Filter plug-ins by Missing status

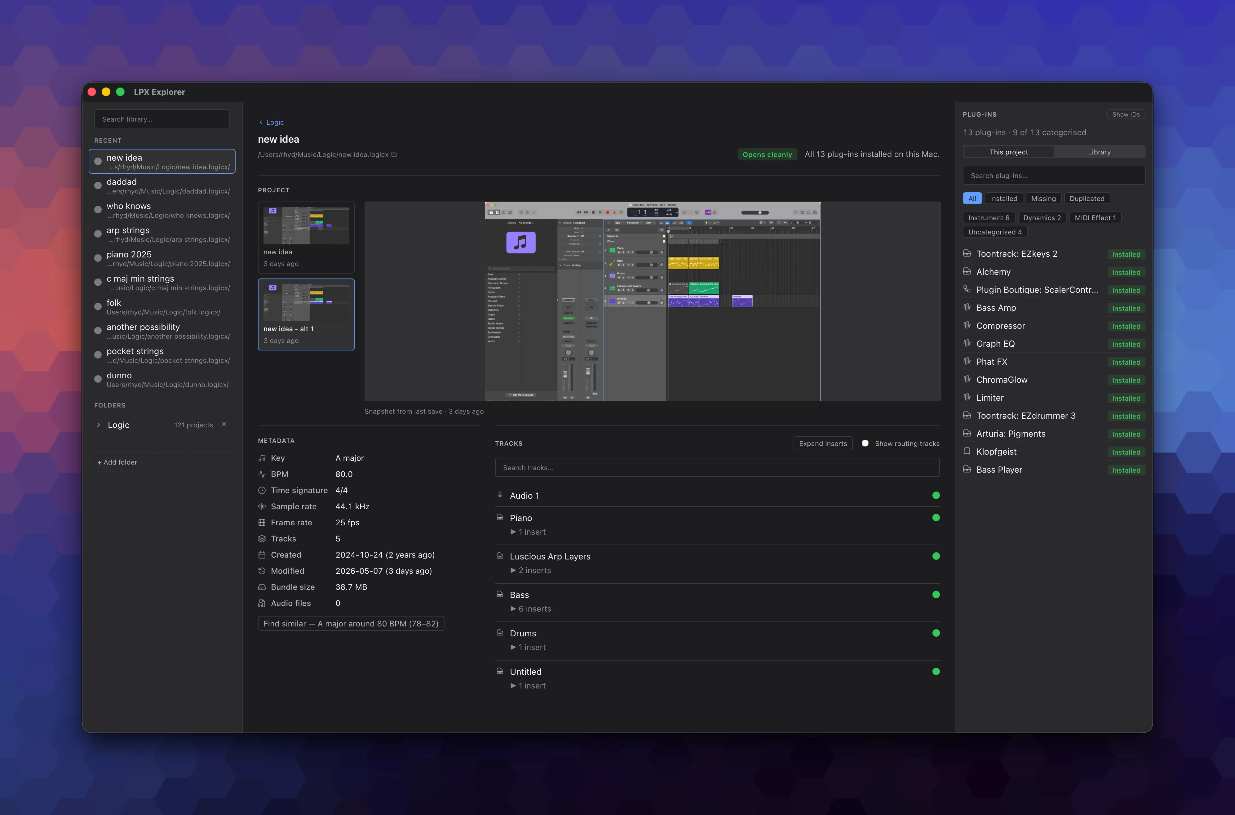point(1043,198)
